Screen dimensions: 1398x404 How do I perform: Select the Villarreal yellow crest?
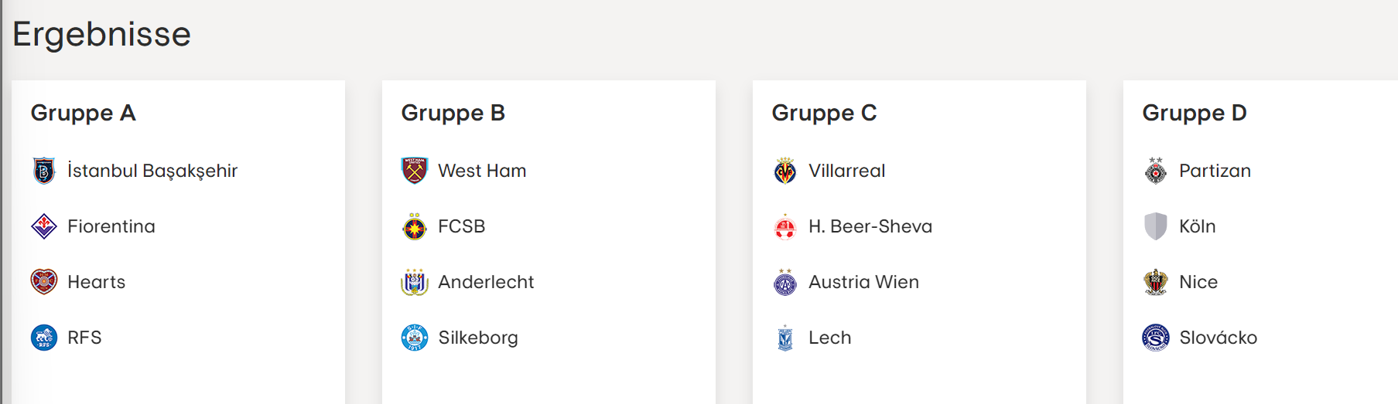point(785,171)
